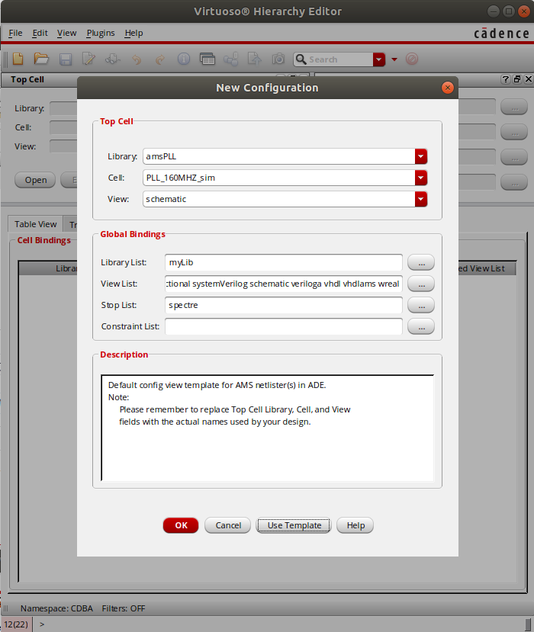Click the Save floppy disk icon
Image resolution: width=534 pixels, height=632 pixels.
tap(66, 59)
